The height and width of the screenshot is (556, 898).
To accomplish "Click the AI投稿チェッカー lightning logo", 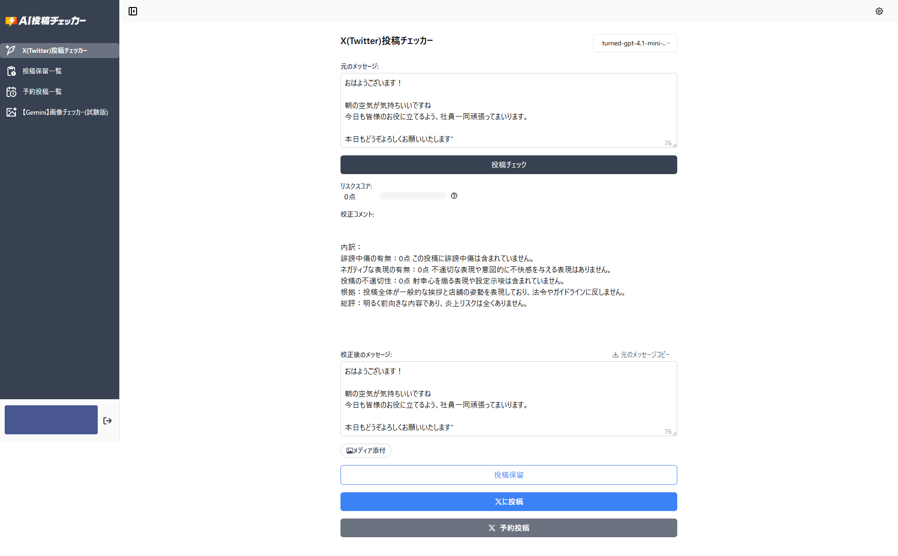I will 10,21.
